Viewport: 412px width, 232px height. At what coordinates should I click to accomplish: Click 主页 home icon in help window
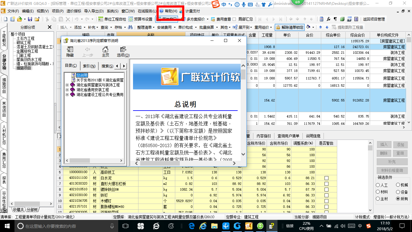tap(105, 52)
